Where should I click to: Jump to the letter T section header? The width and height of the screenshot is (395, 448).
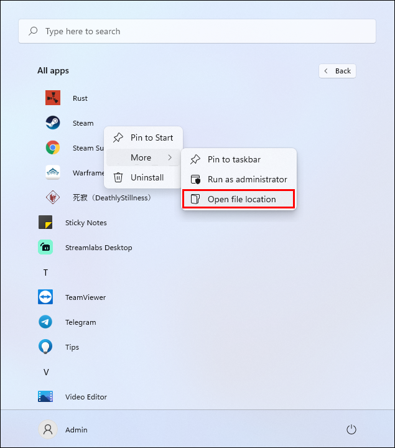(45, 273)
